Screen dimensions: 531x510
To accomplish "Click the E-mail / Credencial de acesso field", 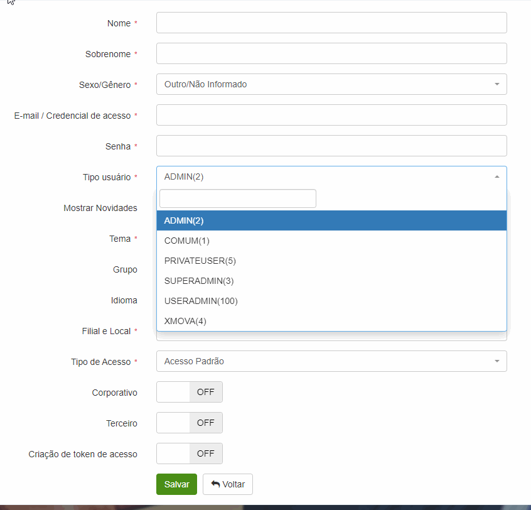I will (331, 114).
